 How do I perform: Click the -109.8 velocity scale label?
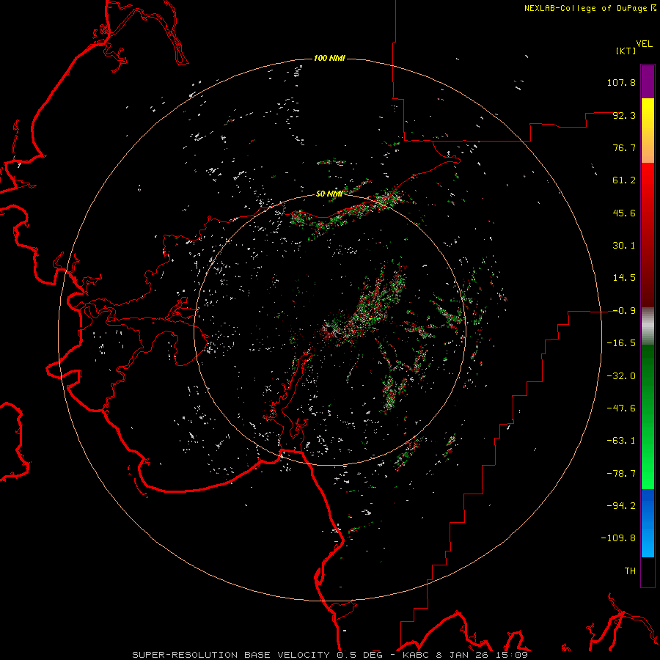618,538
